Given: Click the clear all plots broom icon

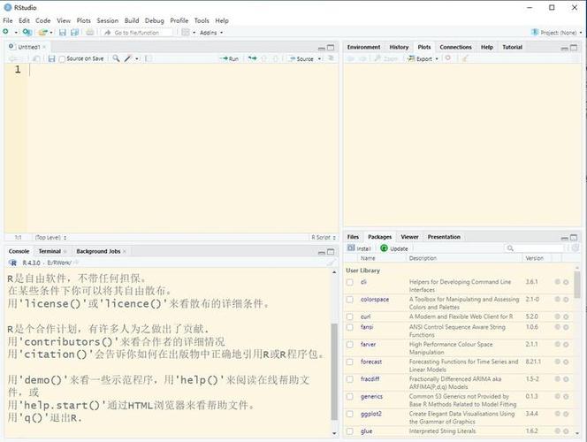Looking at the screenshot, I should tap(465, 58).
